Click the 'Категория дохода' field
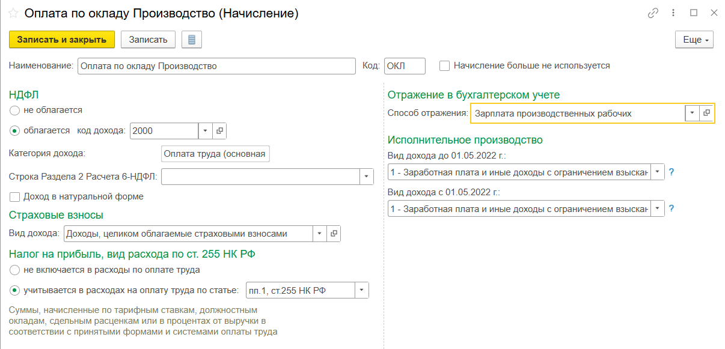725x349 pixels. (216, 154)
